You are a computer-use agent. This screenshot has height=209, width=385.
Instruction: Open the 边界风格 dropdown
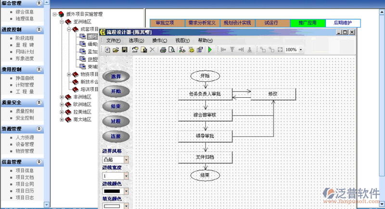[127, 160]
